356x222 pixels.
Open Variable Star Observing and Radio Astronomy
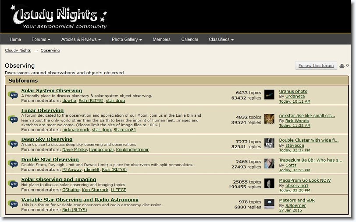point(80,200)
